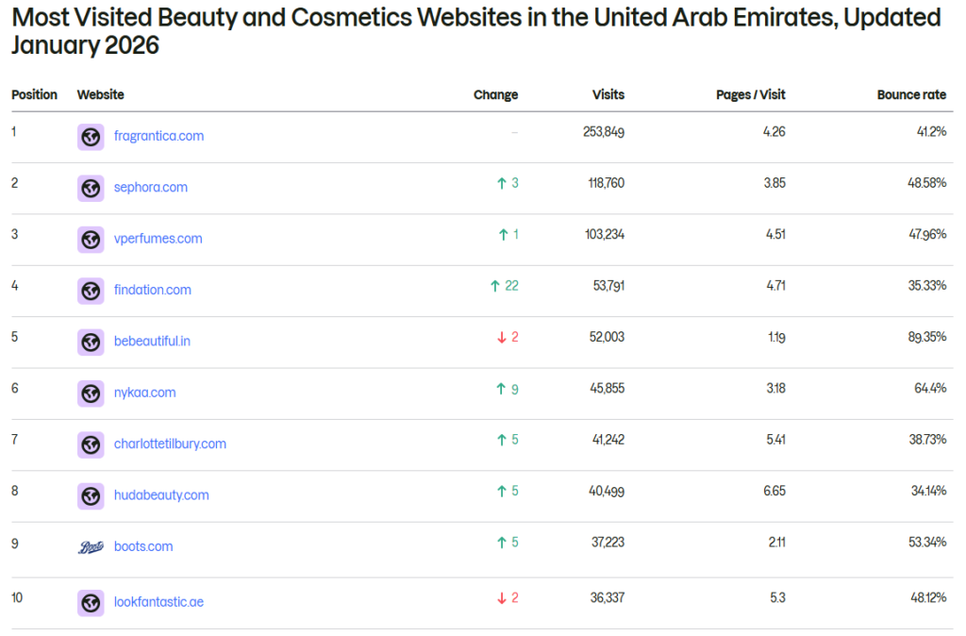Click the Visits column header

pos(608,94)
